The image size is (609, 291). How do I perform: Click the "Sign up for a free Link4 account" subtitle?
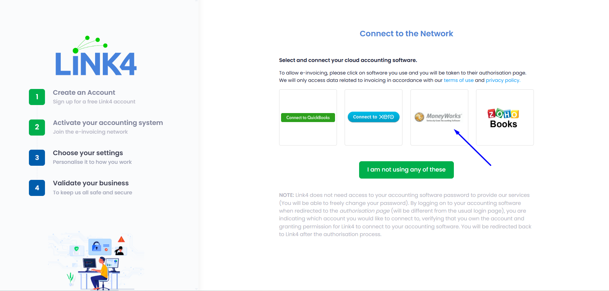pos(94,101)
